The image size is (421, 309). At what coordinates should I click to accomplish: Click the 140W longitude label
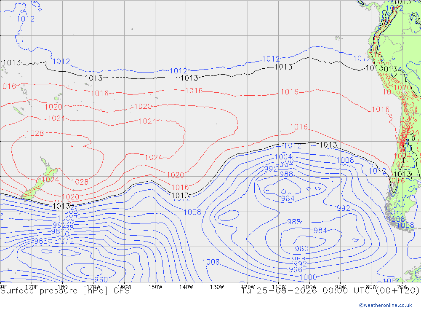(x=186, y=287)
